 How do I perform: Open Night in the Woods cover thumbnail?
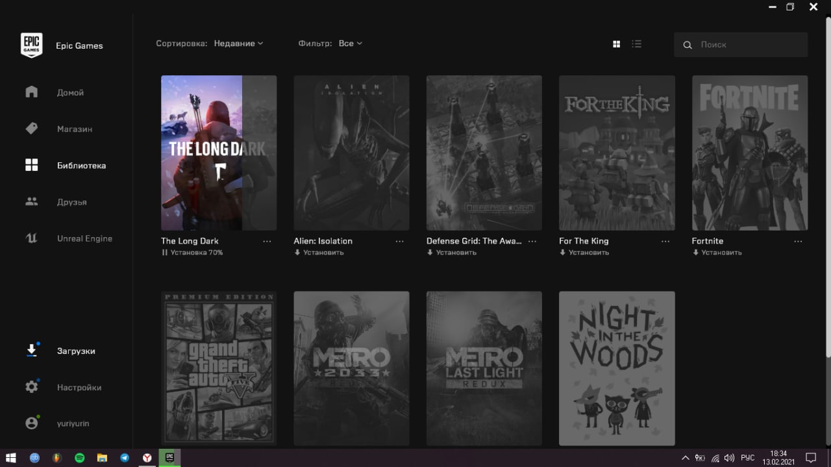click(x=617, y=368)
